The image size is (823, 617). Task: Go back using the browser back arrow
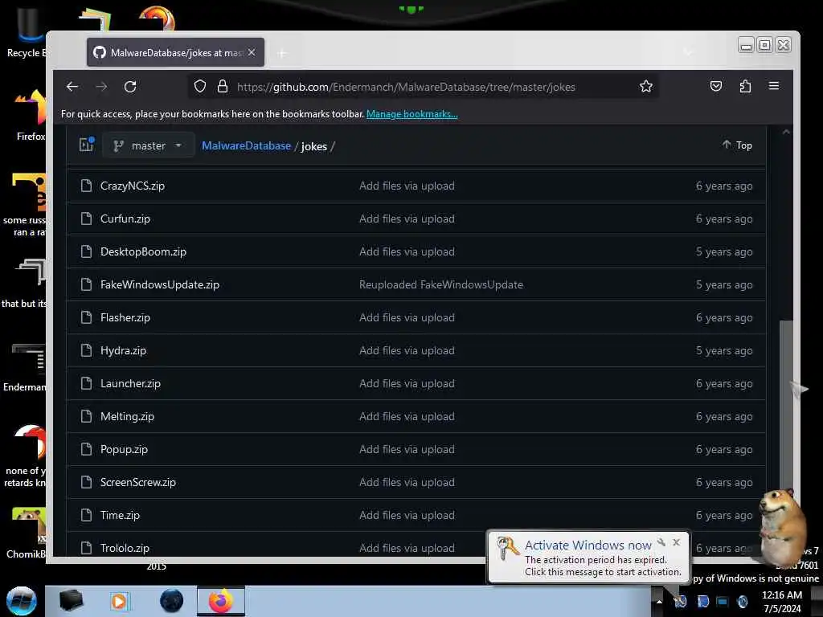click(72, 87)
